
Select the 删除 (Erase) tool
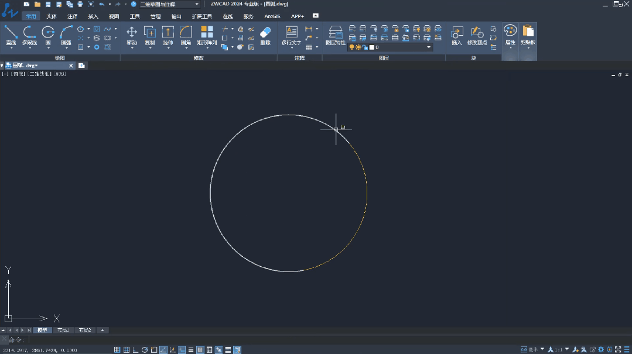pos(265,33)
